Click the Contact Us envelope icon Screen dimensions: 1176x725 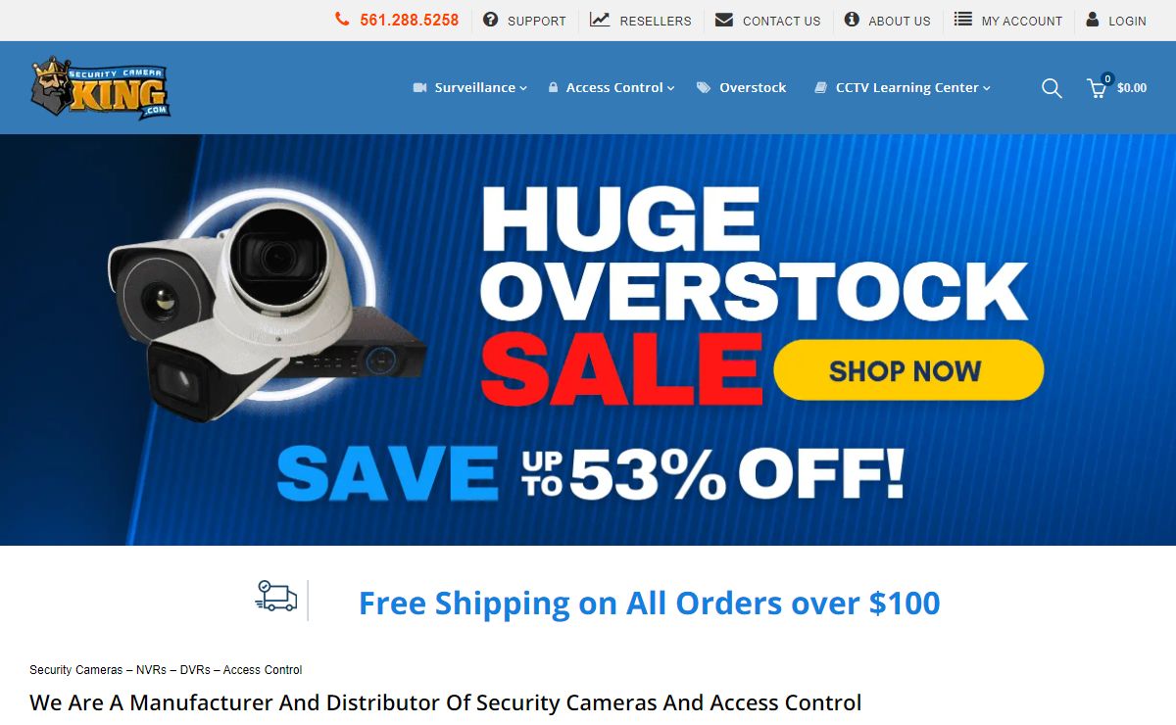coord(724,20)
